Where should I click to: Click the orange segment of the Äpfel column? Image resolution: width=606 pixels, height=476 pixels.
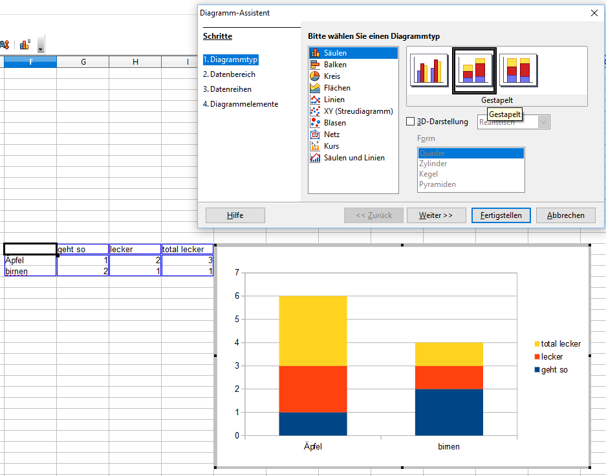(x=313, y=389)
